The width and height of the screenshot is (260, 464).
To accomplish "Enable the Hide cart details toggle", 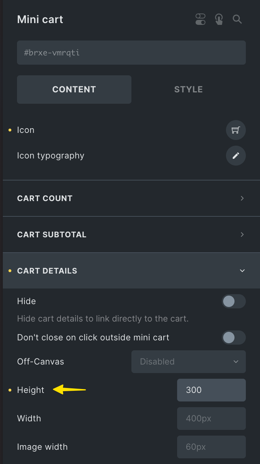I will (233, 301).
